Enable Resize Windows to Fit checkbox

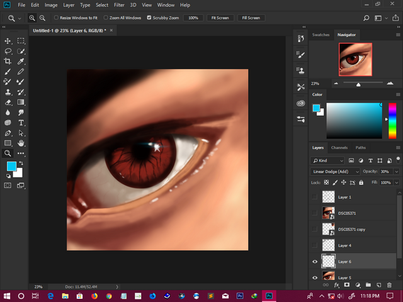56,18
